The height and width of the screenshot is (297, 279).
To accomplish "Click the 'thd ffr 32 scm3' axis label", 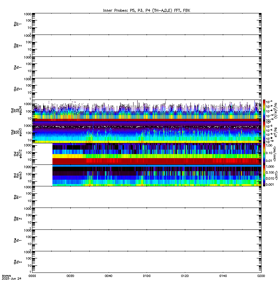I will 16,132.
